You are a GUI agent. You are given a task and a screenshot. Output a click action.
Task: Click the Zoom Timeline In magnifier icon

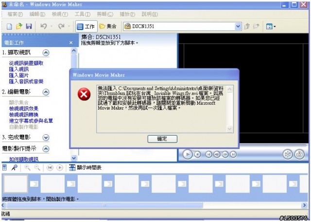pos(27,168)
